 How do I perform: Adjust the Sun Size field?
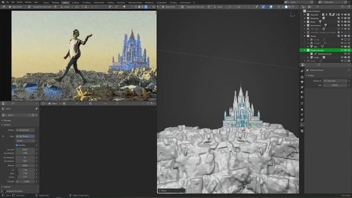pyautogui.click(x=25, y=150)
